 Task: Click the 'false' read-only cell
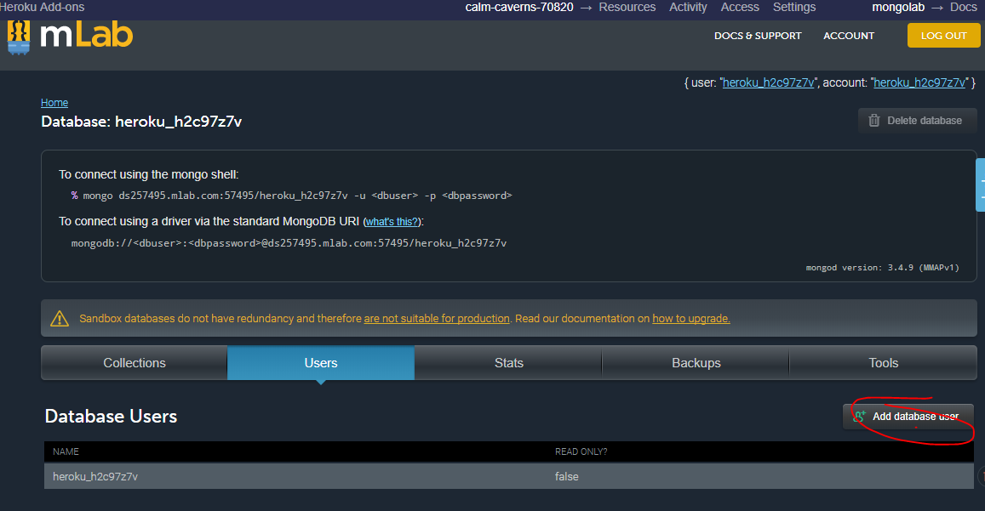click(567, 476)
